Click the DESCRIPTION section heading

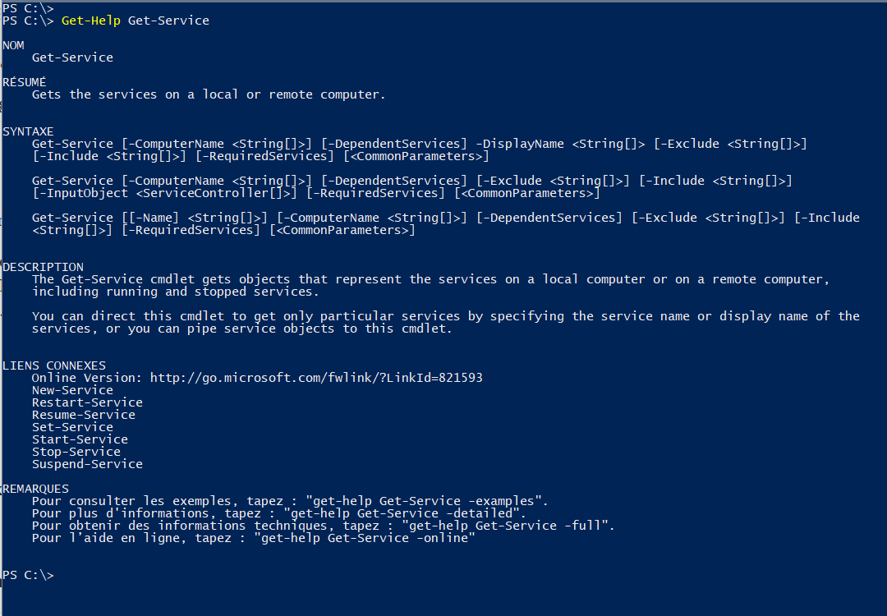[43, 267]
